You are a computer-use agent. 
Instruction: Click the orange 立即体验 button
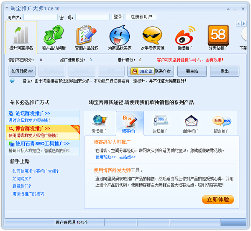click(218, 199)
